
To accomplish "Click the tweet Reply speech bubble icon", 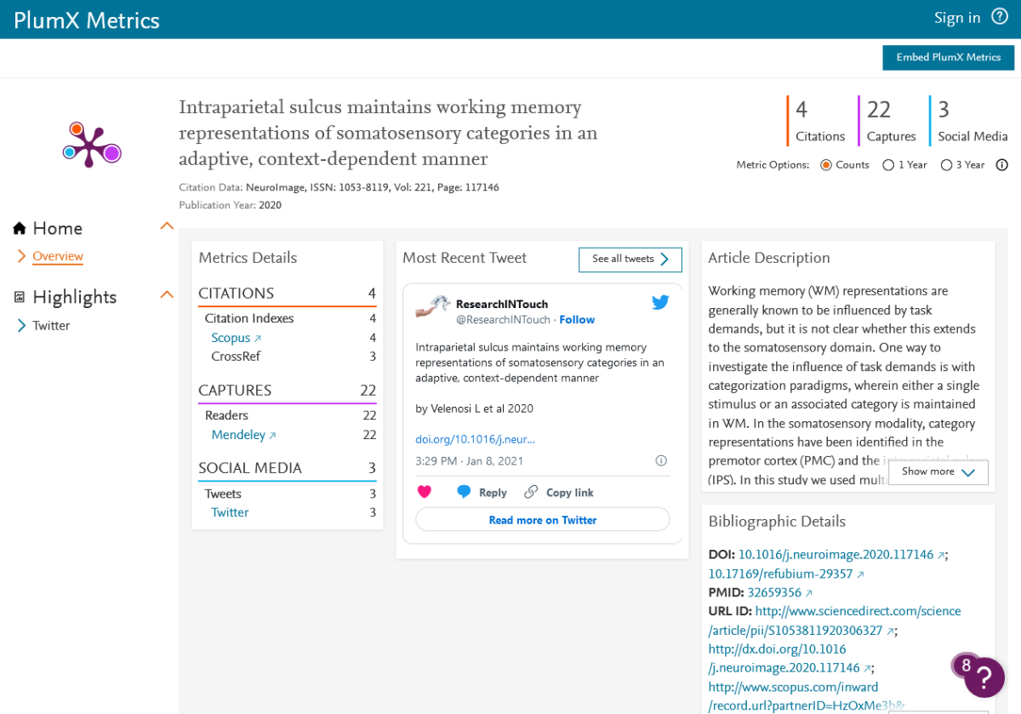I will (464, 492).
